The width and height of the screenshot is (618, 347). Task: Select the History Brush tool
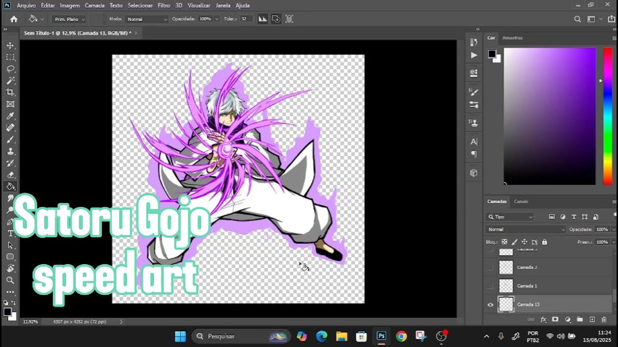[10, 163]
